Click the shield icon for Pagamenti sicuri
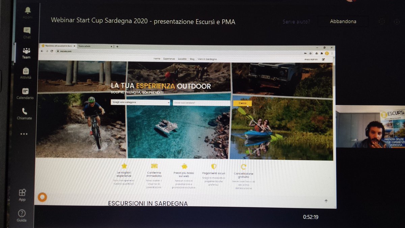The height and width of the screenshot is (228, 405). pyautogui.click(x=213, y=167)
